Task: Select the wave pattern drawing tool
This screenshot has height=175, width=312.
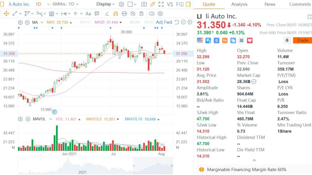Action: [x=39, y=14]
